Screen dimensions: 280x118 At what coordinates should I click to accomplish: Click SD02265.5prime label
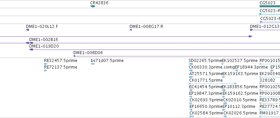tap(205, 61)
